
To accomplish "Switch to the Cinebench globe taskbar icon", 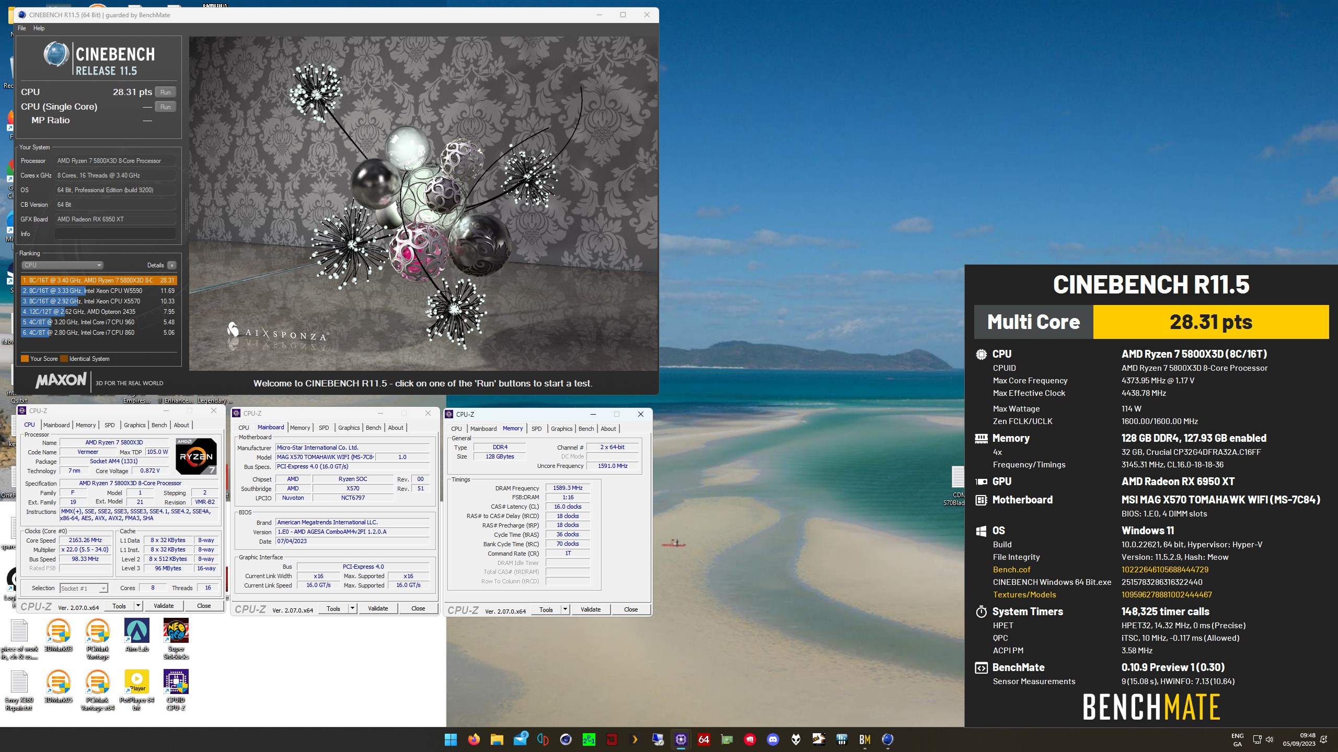I will [887, 739].
